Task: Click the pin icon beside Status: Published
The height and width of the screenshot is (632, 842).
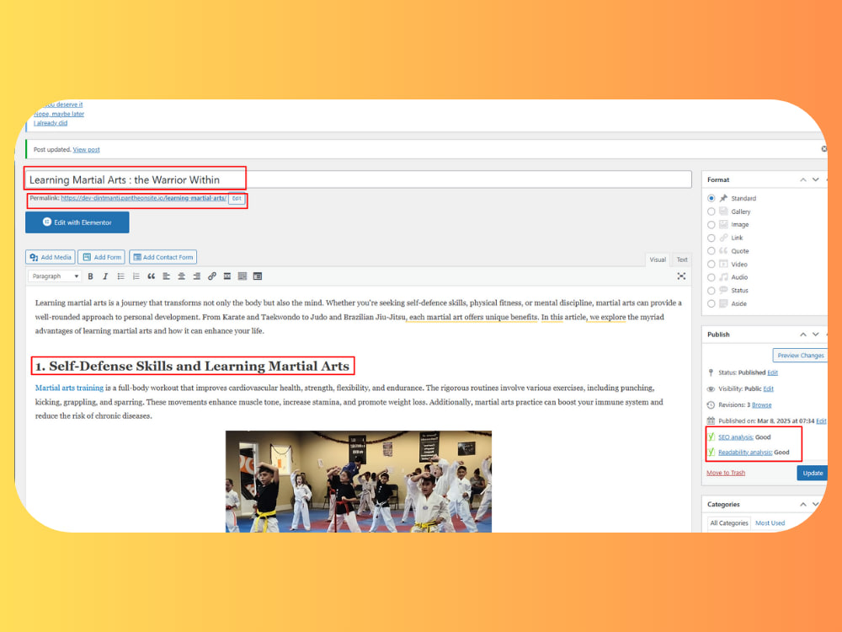Action: tap(711, 372)
